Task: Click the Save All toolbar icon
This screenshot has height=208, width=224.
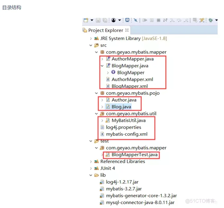Action: click(x=105, y=20)
